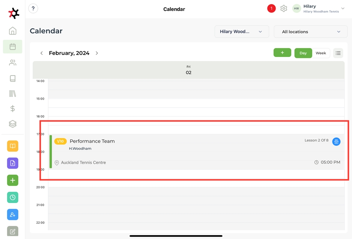This screenshot has width=352, height=239.
Task: Switch calendar to Week view
Action: 321,53
